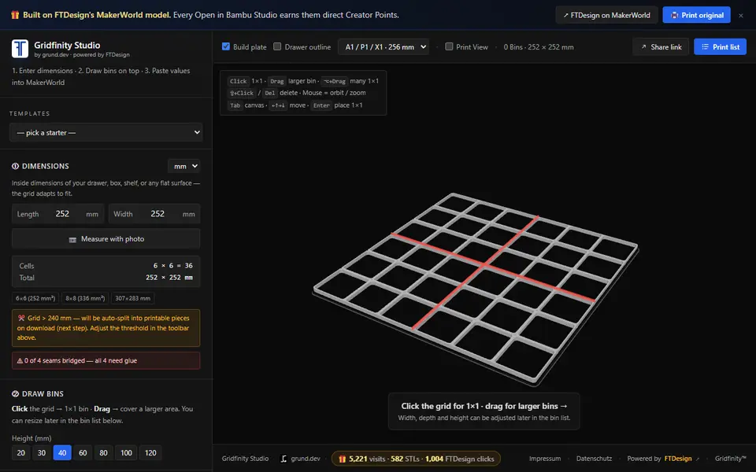Image resolution: width=756 pixels, height=472 pixels.
Task: Select the 6×6 (252 mm²) preset chip
Action: tap(35, 298)
